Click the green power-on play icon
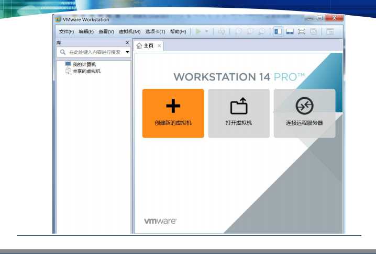376x254 pixels. click(198, 31)
